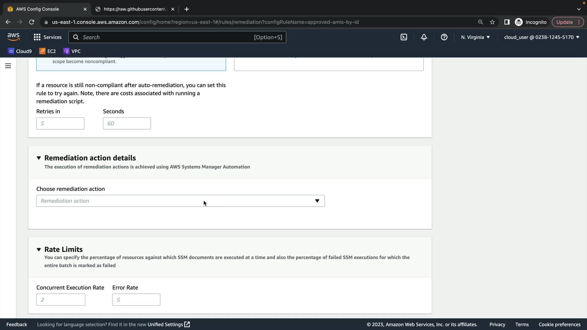Click the Concurrent Execution Rate field

(x=61, y=300)
